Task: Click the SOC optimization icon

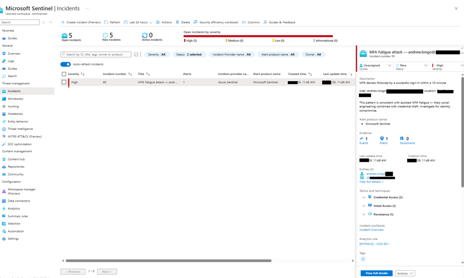Action: point(4,144)
